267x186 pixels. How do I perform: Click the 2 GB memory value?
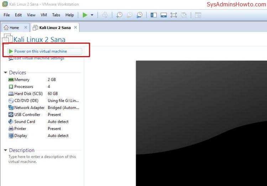pos(52,80)
